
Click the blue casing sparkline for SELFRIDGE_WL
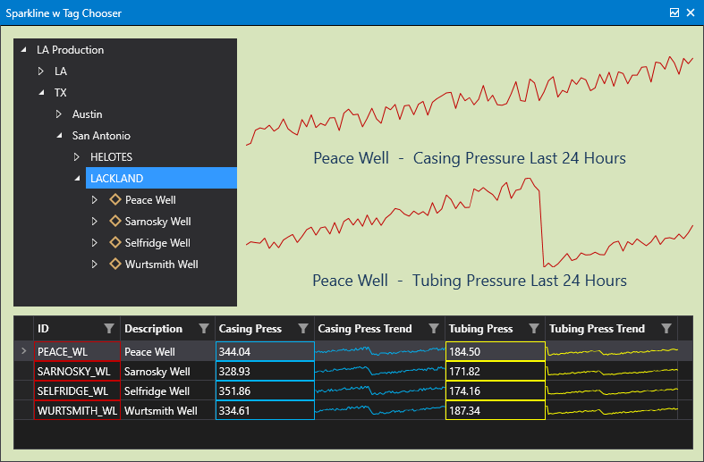point(380,391)
